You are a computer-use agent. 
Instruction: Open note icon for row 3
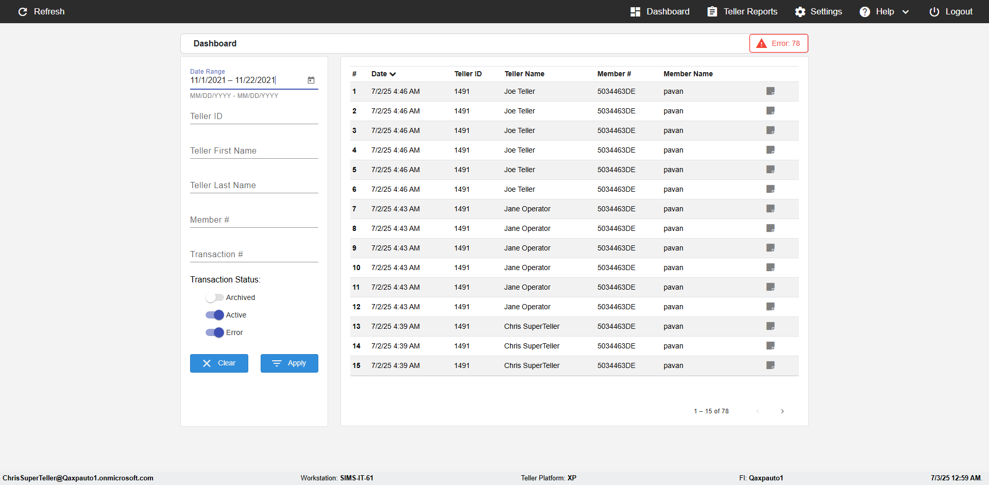pyautogui.click(x=771, y=130)
